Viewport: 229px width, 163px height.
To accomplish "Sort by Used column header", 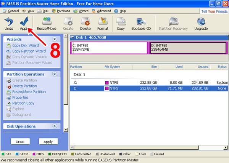I will click(179, 67).
